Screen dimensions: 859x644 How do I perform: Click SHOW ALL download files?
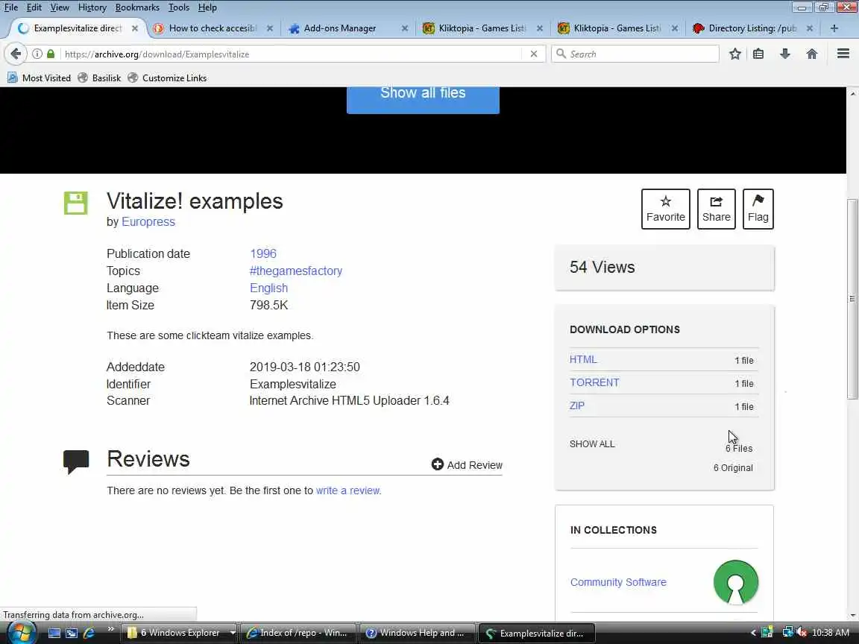coord(591,444)
